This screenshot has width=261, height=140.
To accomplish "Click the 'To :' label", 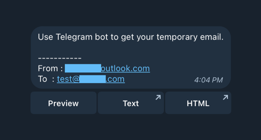I will [46, 79].
